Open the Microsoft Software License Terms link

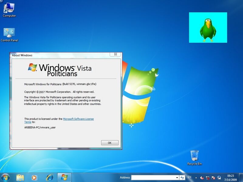click(x=78, y=119)
